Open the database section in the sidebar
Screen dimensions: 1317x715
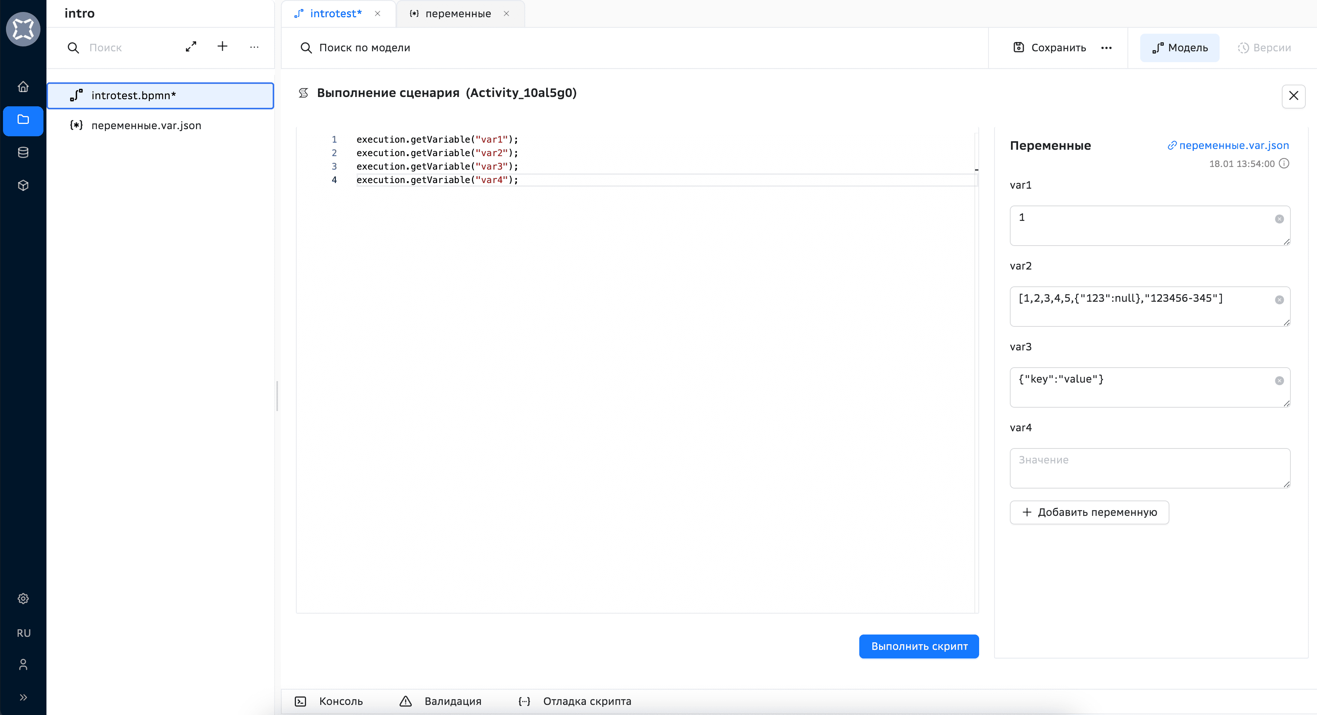tap(23, 152)
